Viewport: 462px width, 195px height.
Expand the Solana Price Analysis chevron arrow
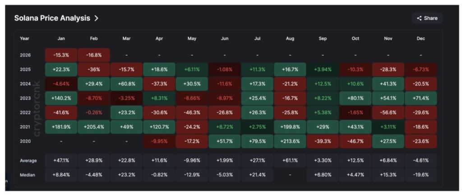(96, 18)
